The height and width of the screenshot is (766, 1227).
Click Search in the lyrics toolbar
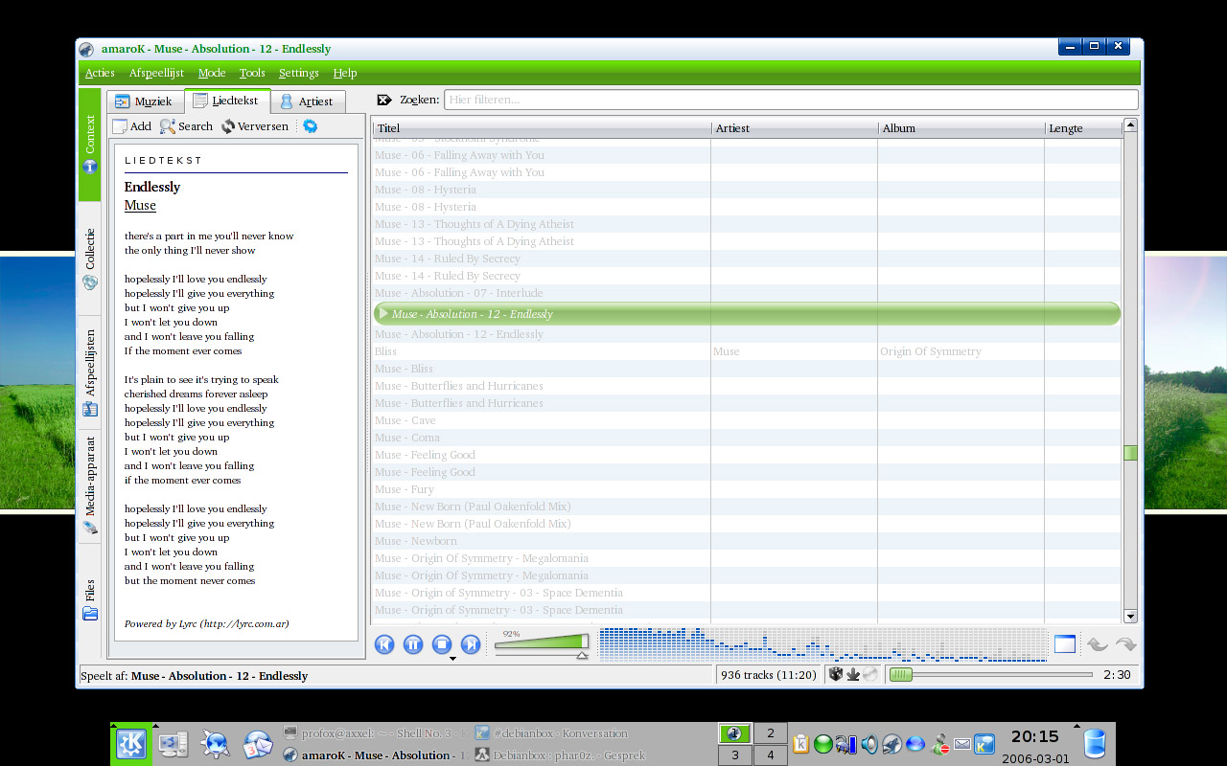pyautogui.click(x=186, y=126)
